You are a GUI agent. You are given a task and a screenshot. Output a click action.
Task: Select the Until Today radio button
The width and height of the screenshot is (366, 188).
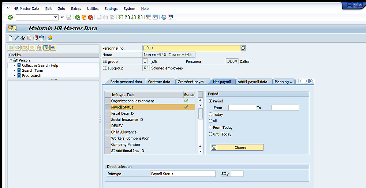tap(210, 134)
